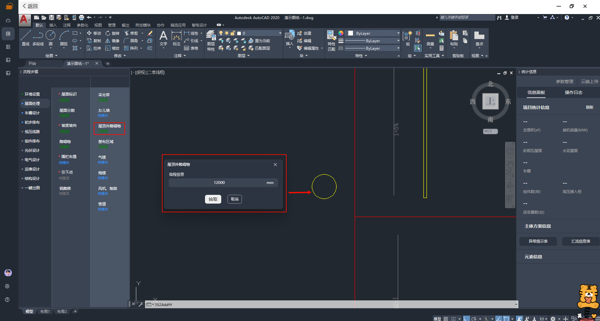Click 取消 to cancel the dialog
Viewport: 600px width, 321px height.
(x=235, y=199)
